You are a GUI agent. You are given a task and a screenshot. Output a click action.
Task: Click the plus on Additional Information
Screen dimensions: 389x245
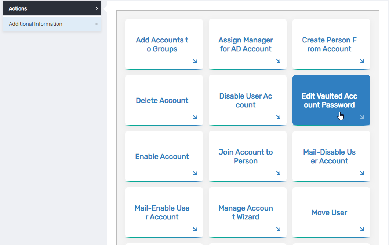97,23
